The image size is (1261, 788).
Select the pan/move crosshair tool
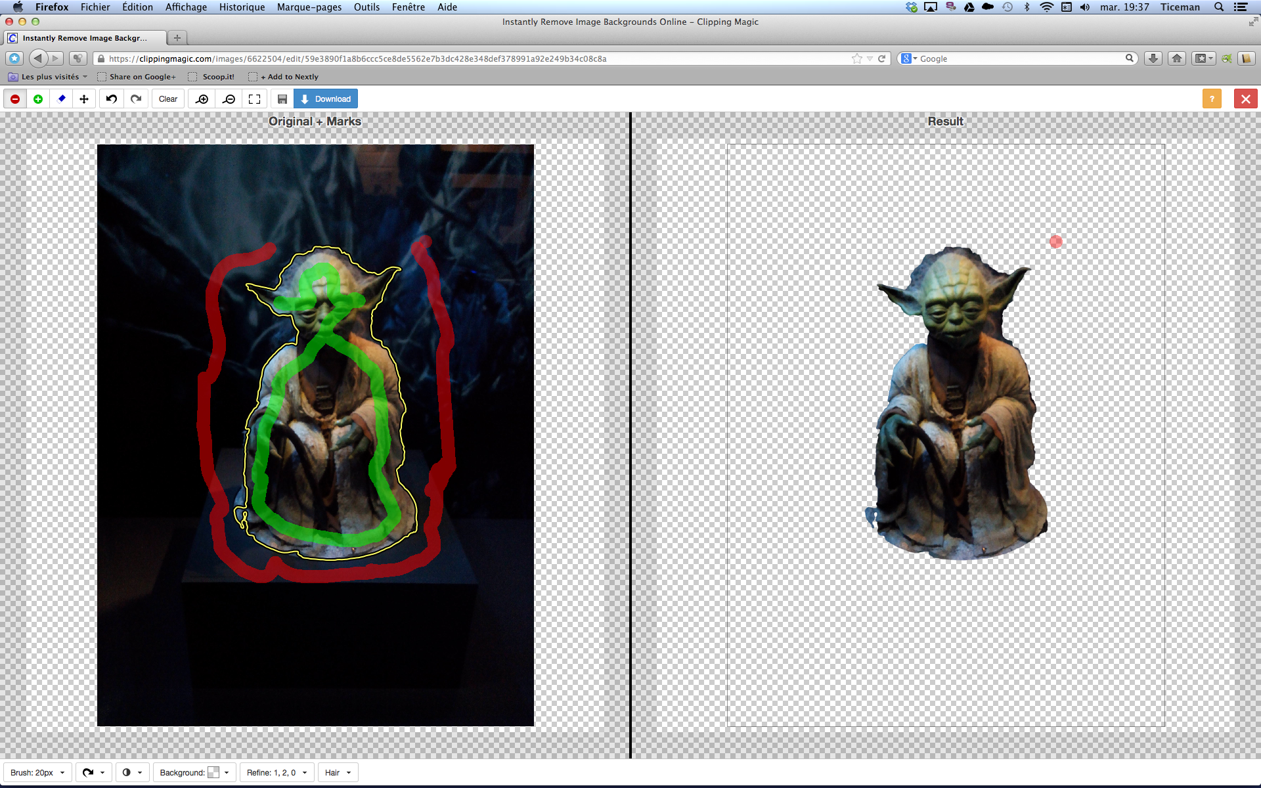point(84,99)
